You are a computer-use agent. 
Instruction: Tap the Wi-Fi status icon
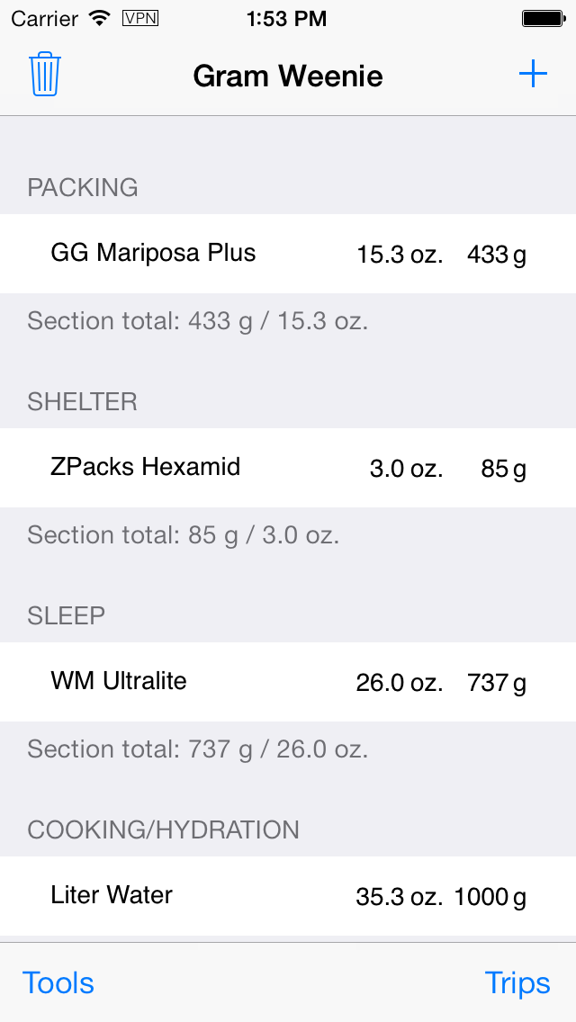[x=100, y=18]
